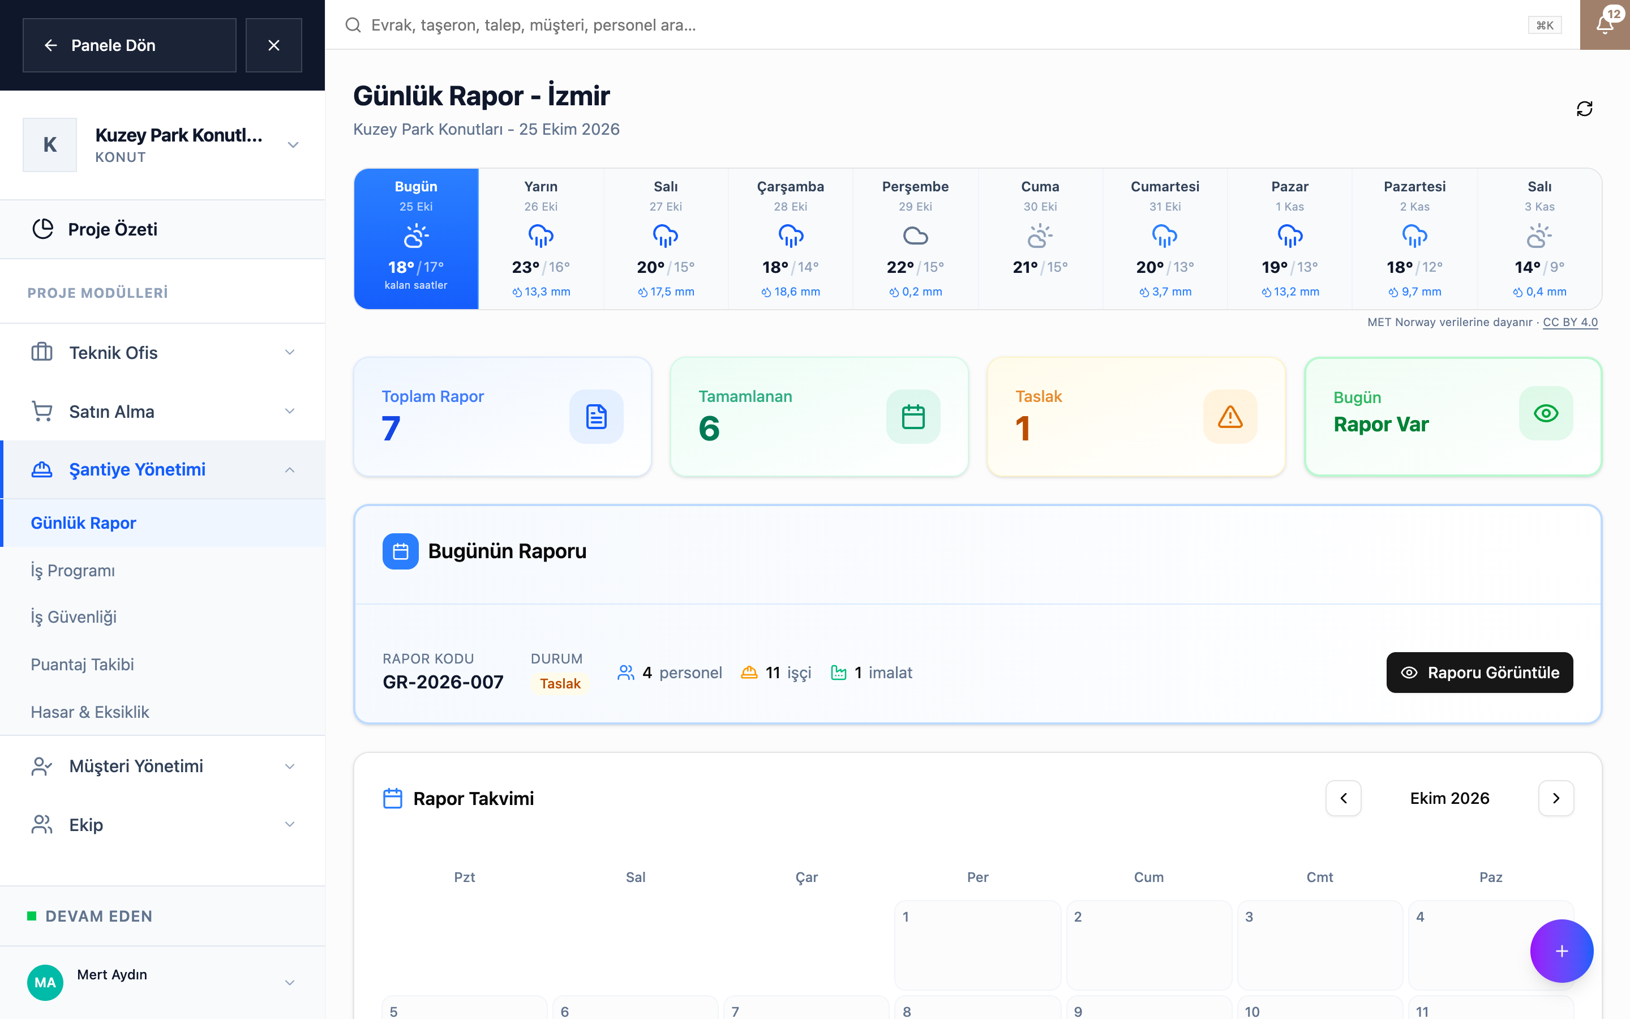Click the Taslak status badge
Screen dimensions: 1630x1019
(x=560, y=683)
